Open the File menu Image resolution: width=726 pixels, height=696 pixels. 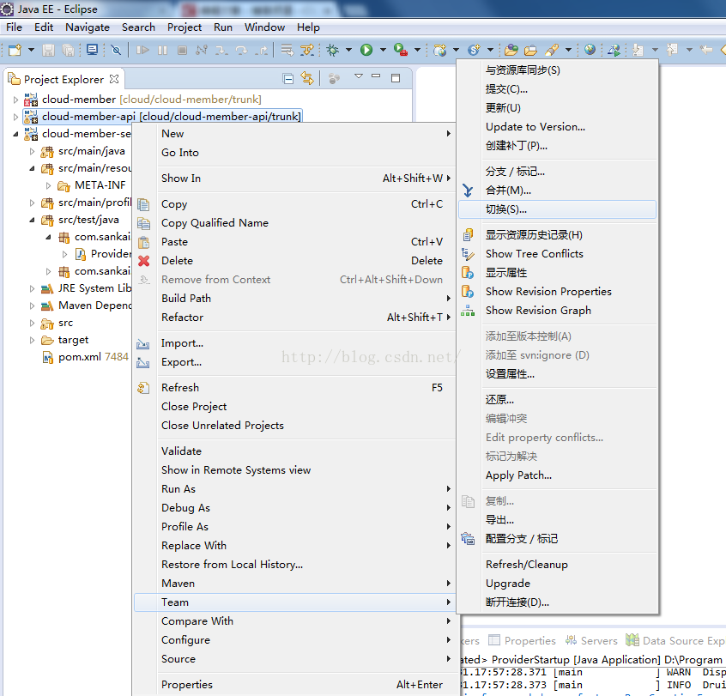coord(14,27)
